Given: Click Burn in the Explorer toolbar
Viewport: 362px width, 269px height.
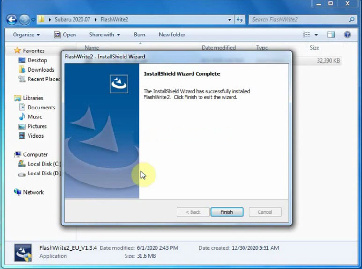Looking at the screenshot, I should pyautogui.click(x=140, y=35).
